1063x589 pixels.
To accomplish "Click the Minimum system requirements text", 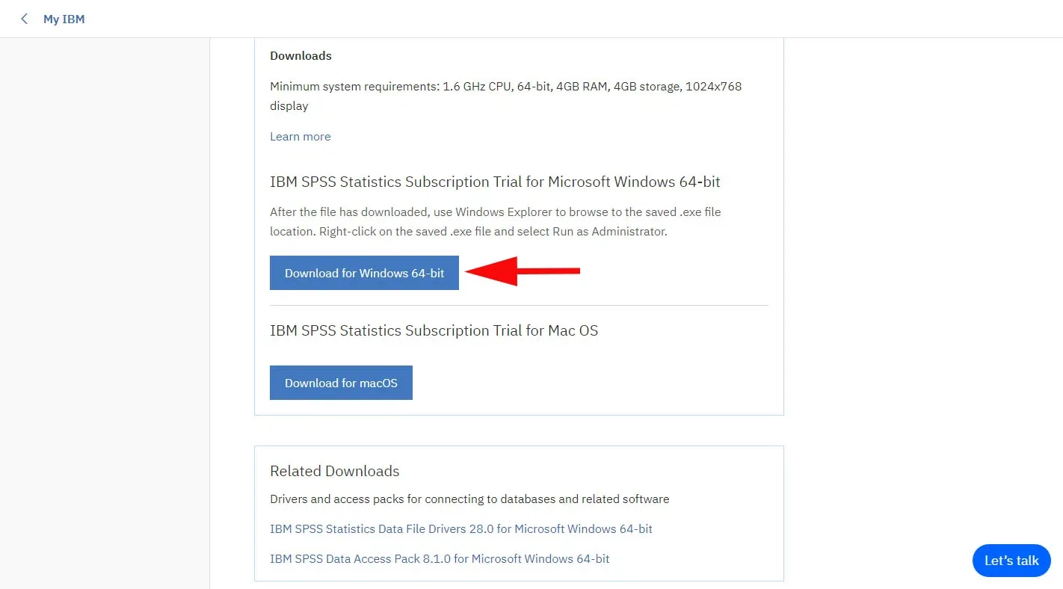I will pyautogui.click(x=506, y=96).
